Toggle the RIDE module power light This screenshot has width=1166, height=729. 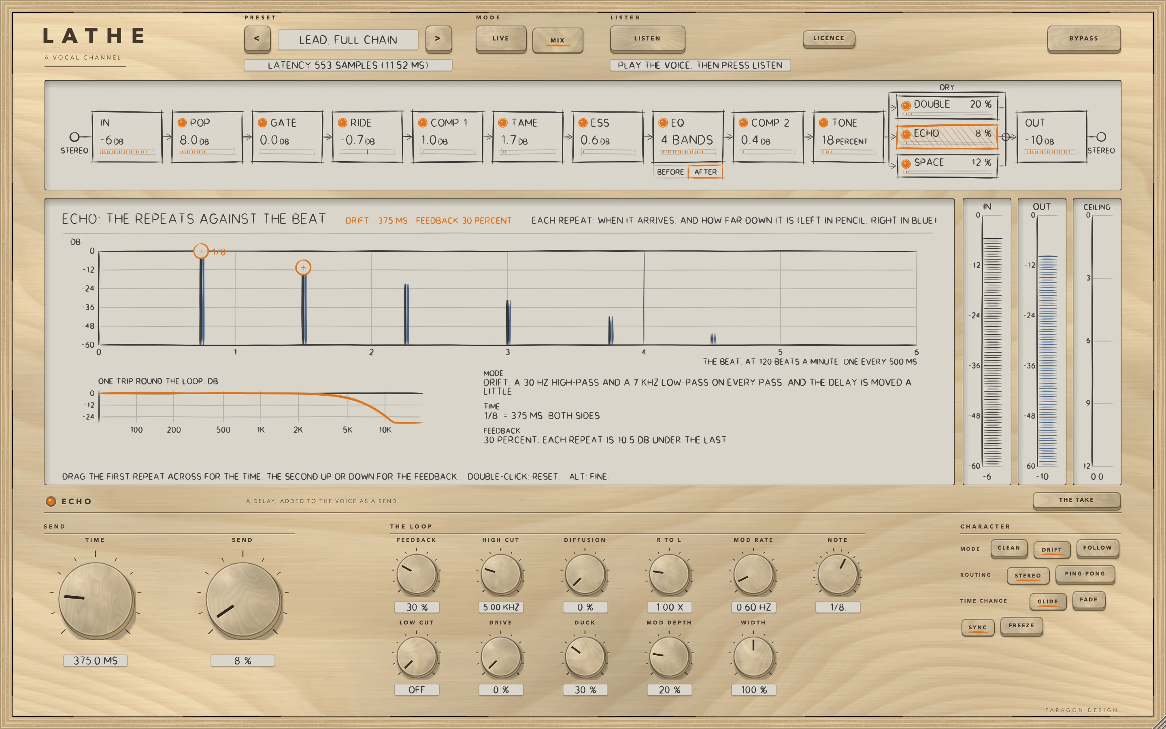342,123
